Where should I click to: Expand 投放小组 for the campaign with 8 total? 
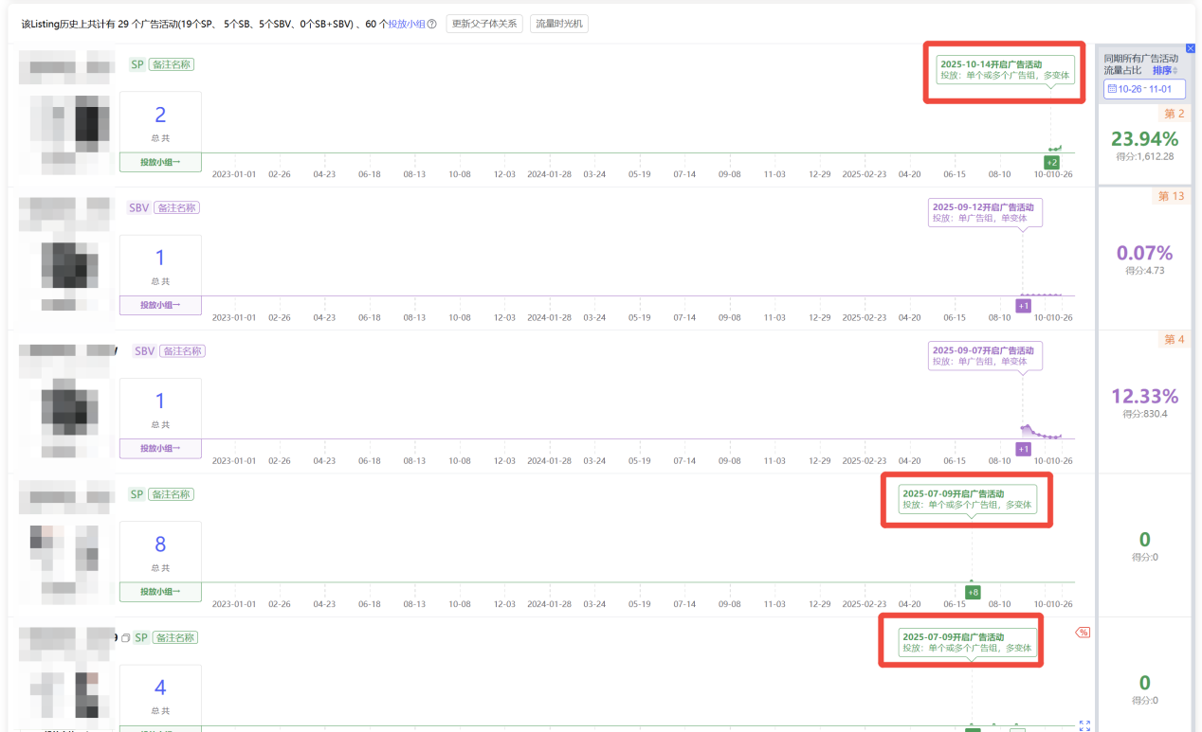pyautogui.click(x=160, y=592)
